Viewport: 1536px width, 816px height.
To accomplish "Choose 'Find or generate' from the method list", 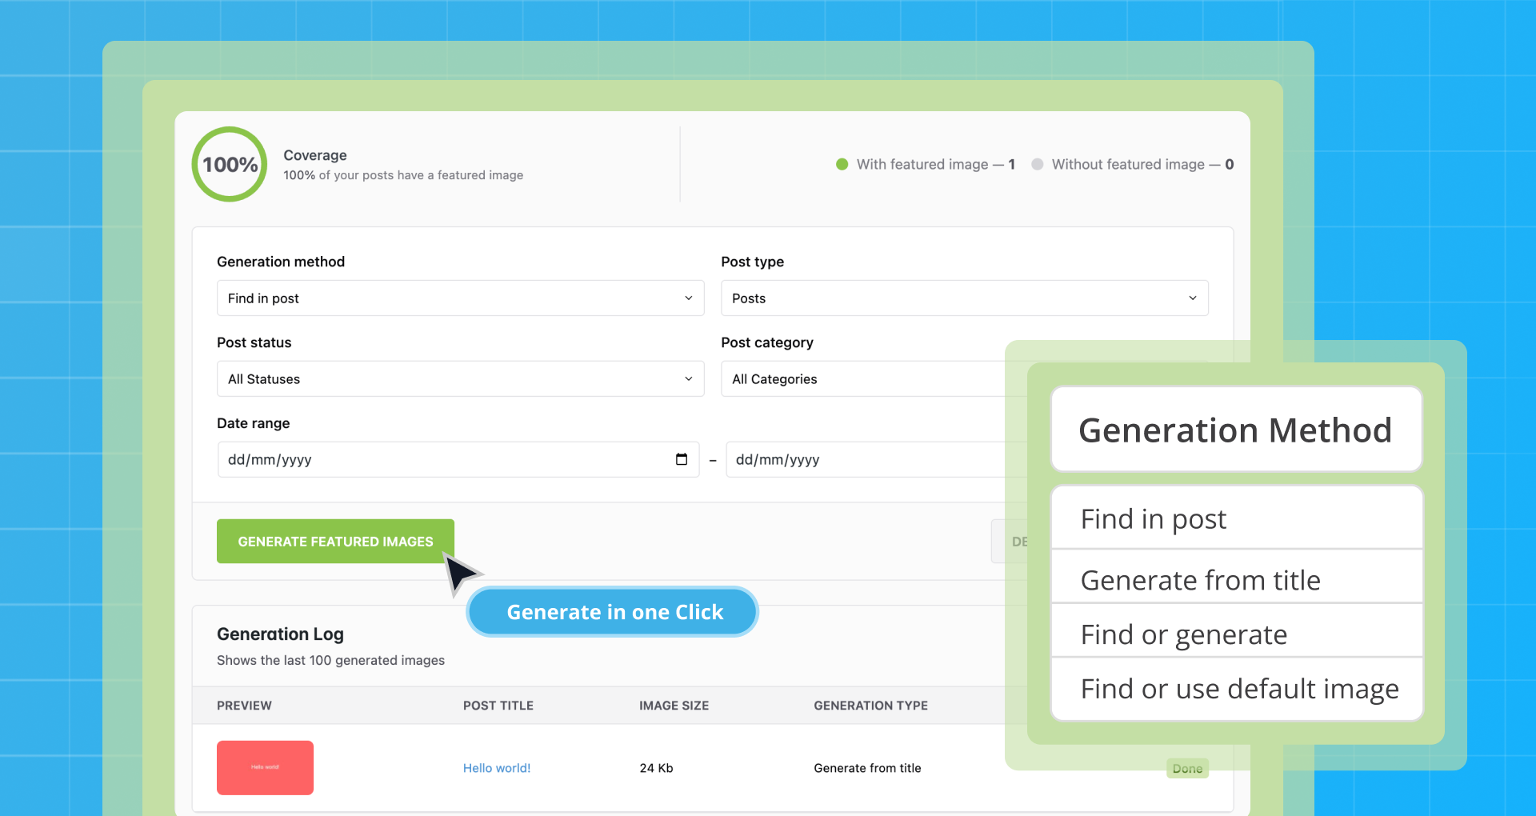I will 1184,634.
